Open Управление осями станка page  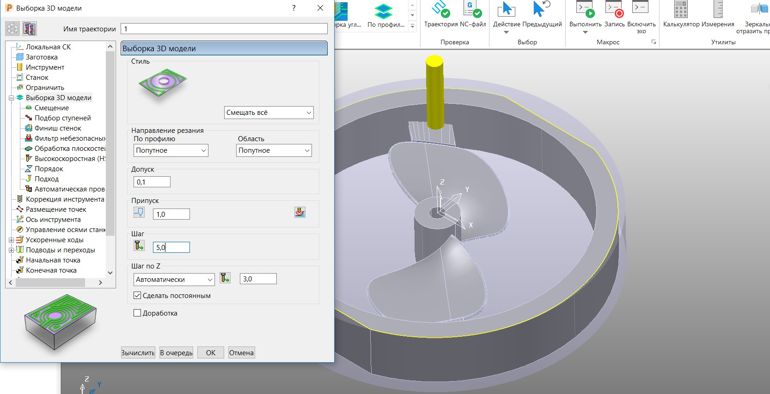coord(65,229)
